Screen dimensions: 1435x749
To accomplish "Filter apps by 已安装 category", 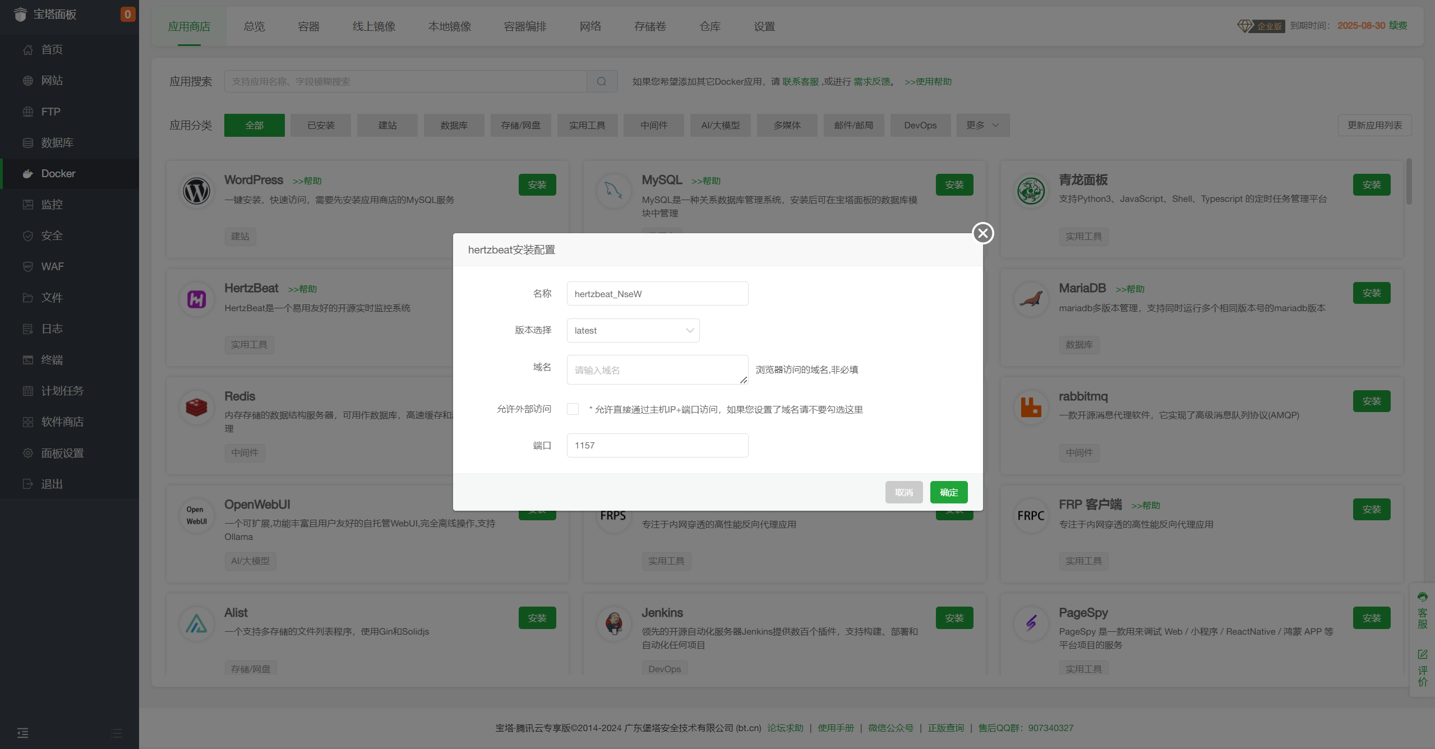I will click(321, 126).
